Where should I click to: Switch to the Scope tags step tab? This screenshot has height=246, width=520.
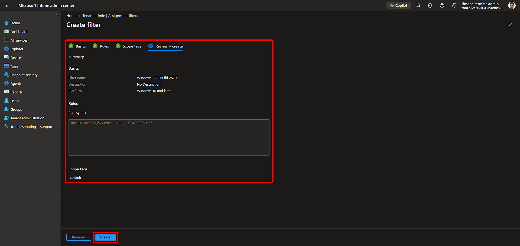(129, 46)
